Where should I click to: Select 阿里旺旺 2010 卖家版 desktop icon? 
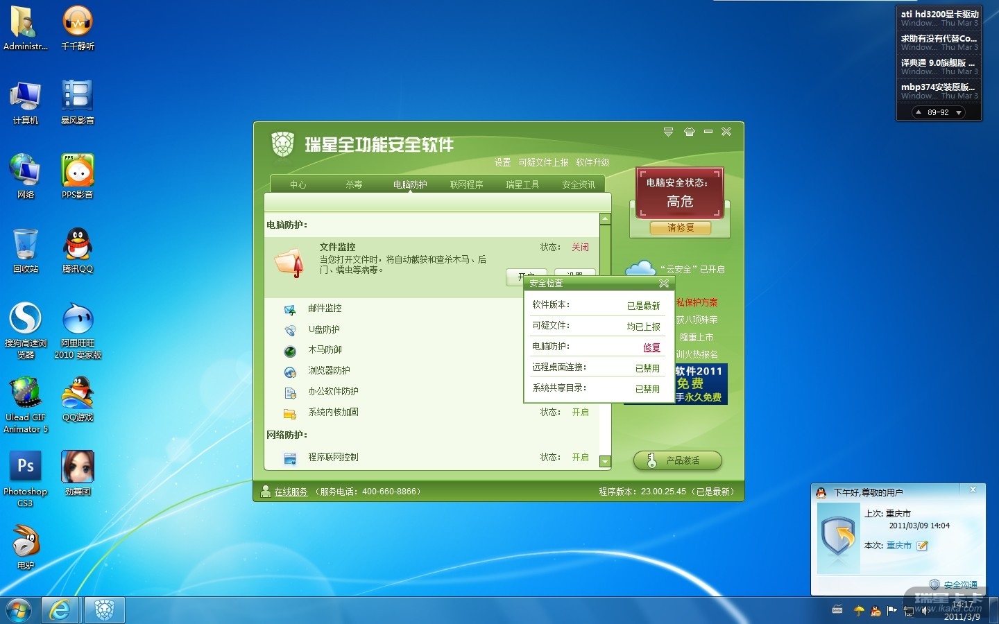78,330
